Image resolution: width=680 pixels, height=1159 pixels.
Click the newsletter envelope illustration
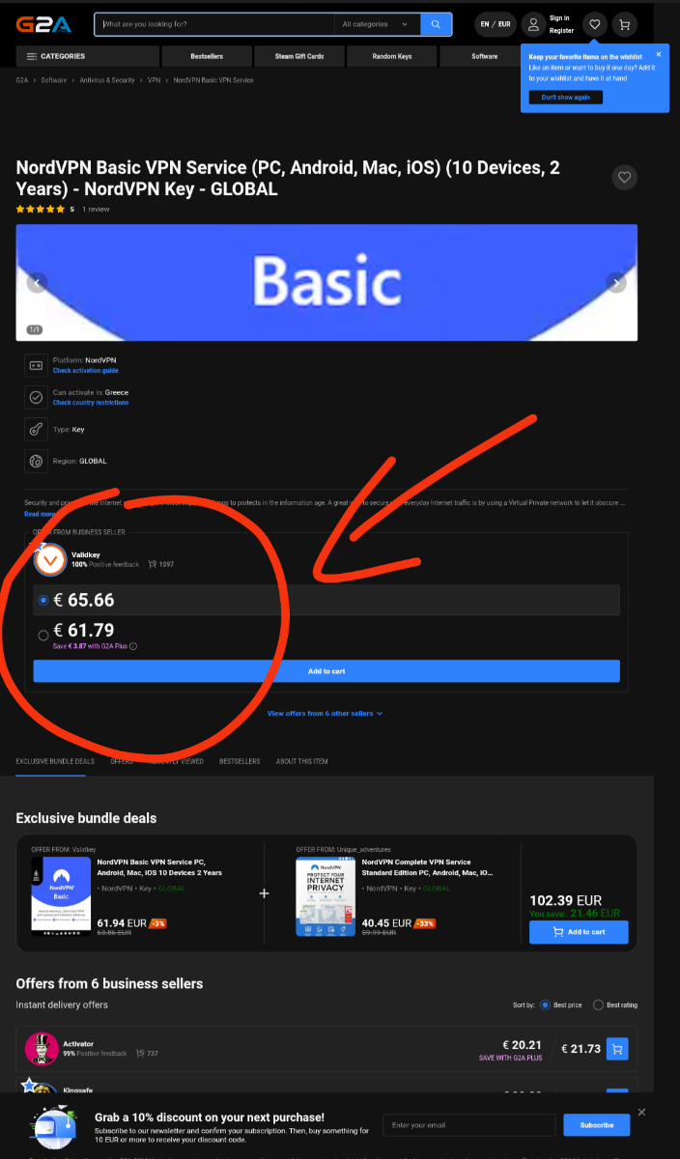(x=53, y=1126)
